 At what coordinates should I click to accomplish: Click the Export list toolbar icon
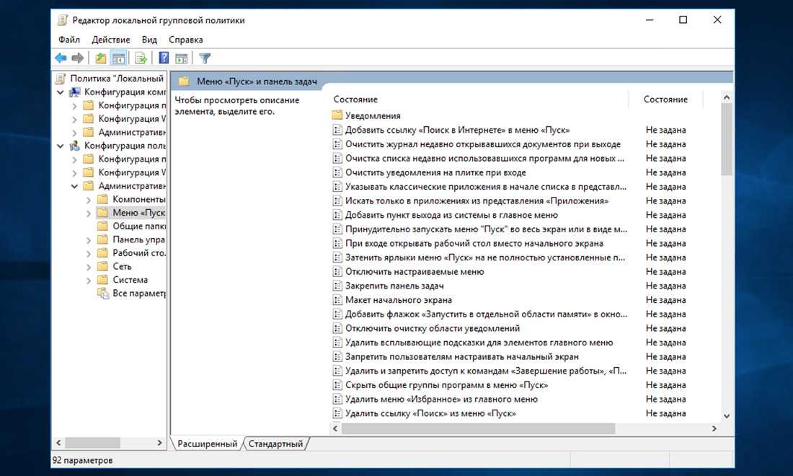click(x=141, y=58)
